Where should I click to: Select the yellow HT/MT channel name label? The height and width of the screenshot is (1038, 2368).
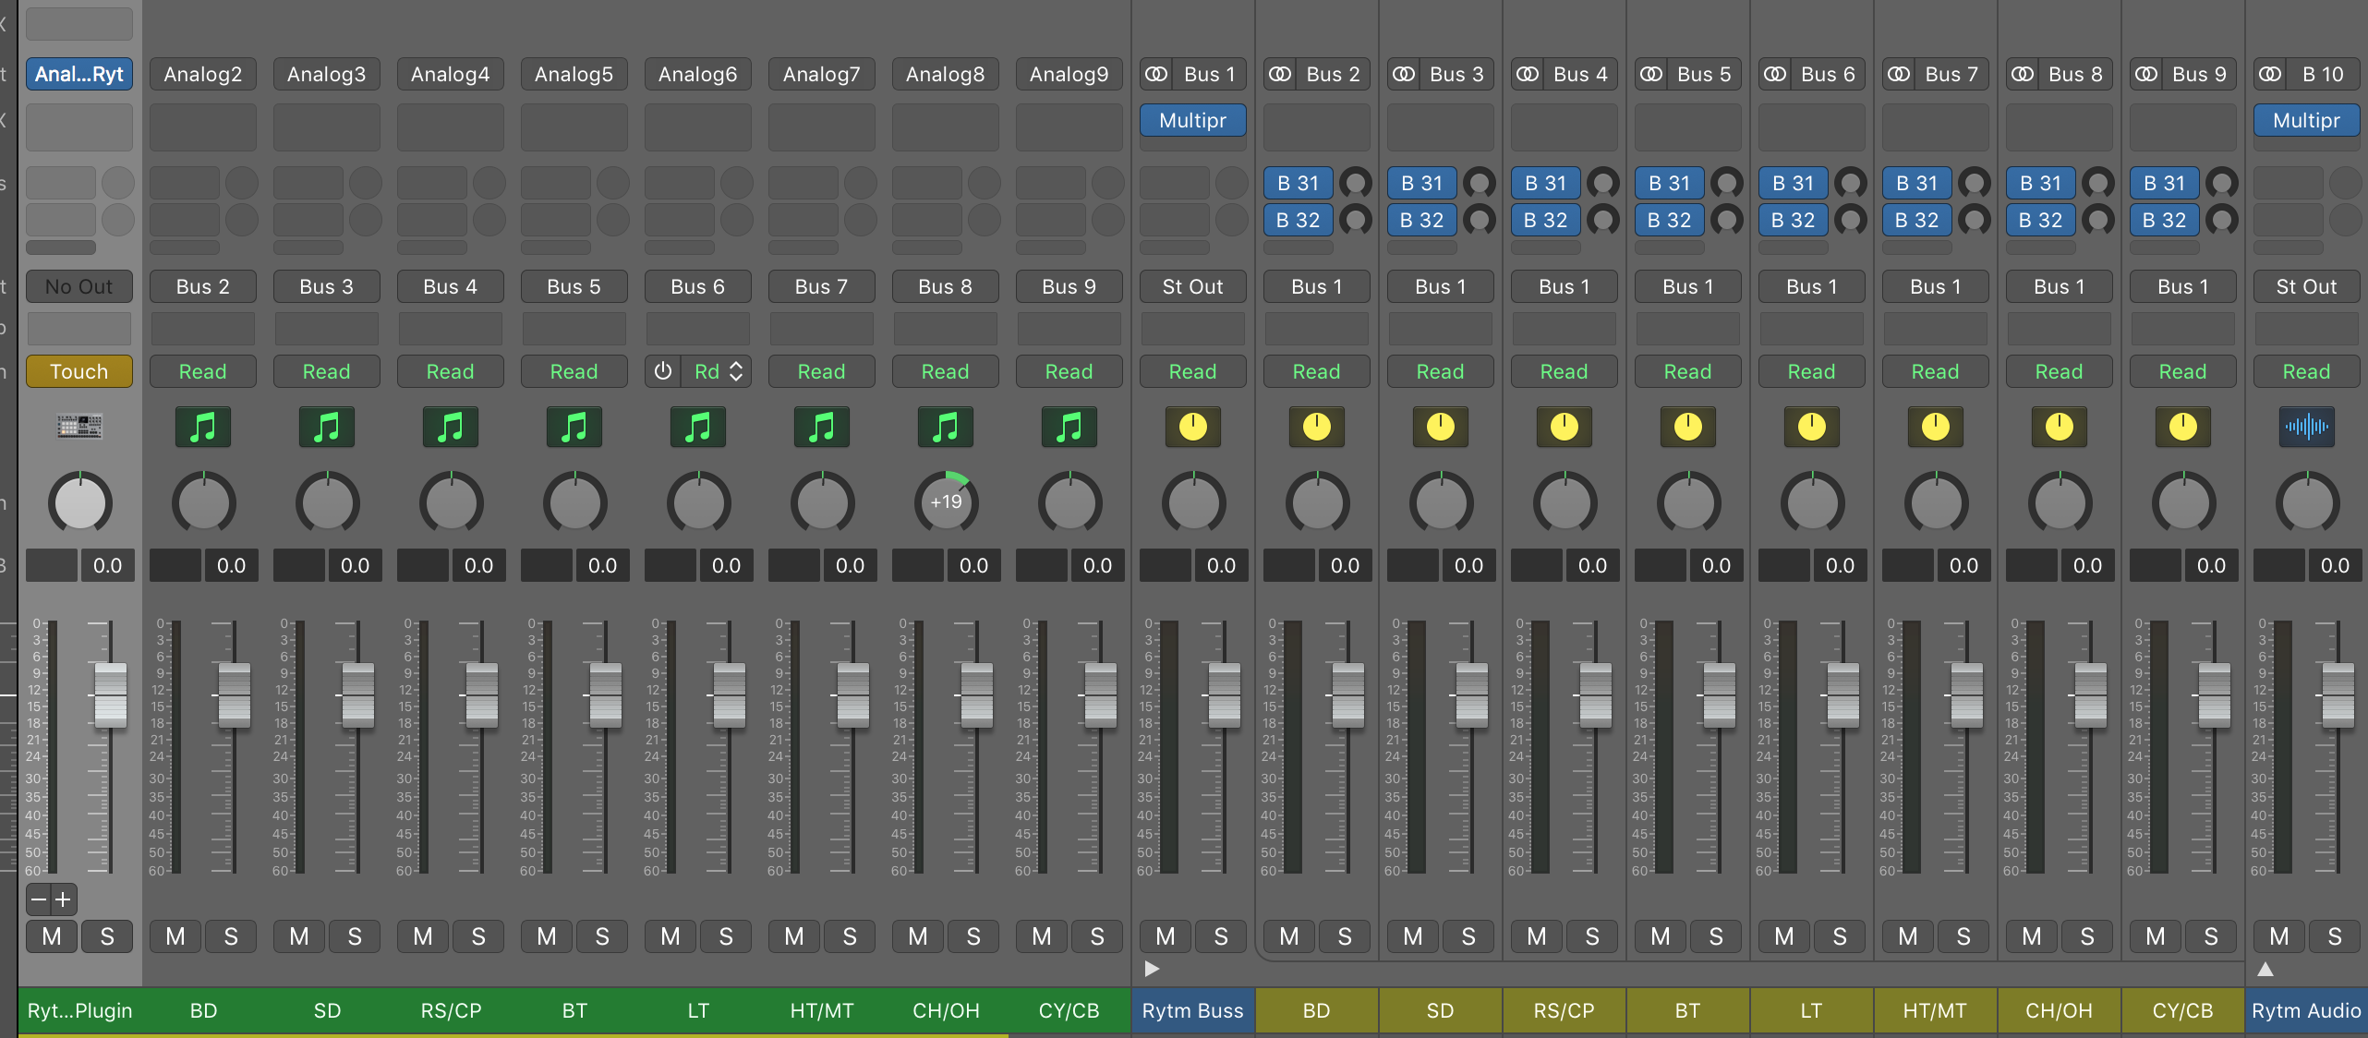pyautogui.click(x=1935, y=1010)
